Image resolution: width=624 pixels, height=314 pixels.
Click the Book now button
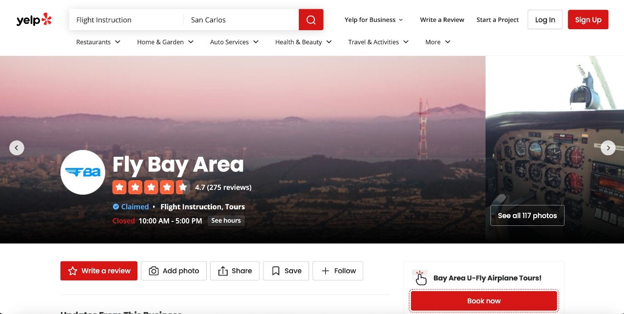point(484,301)
